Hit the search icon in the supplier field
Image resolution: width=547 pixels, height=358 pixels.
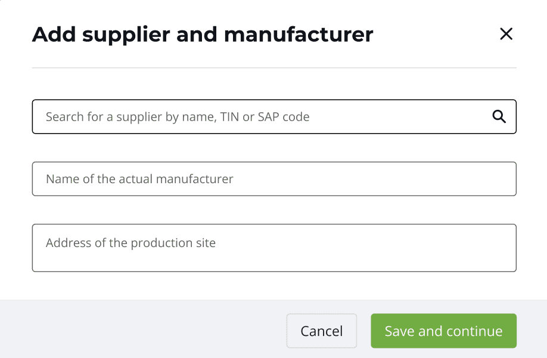(499, 116)
